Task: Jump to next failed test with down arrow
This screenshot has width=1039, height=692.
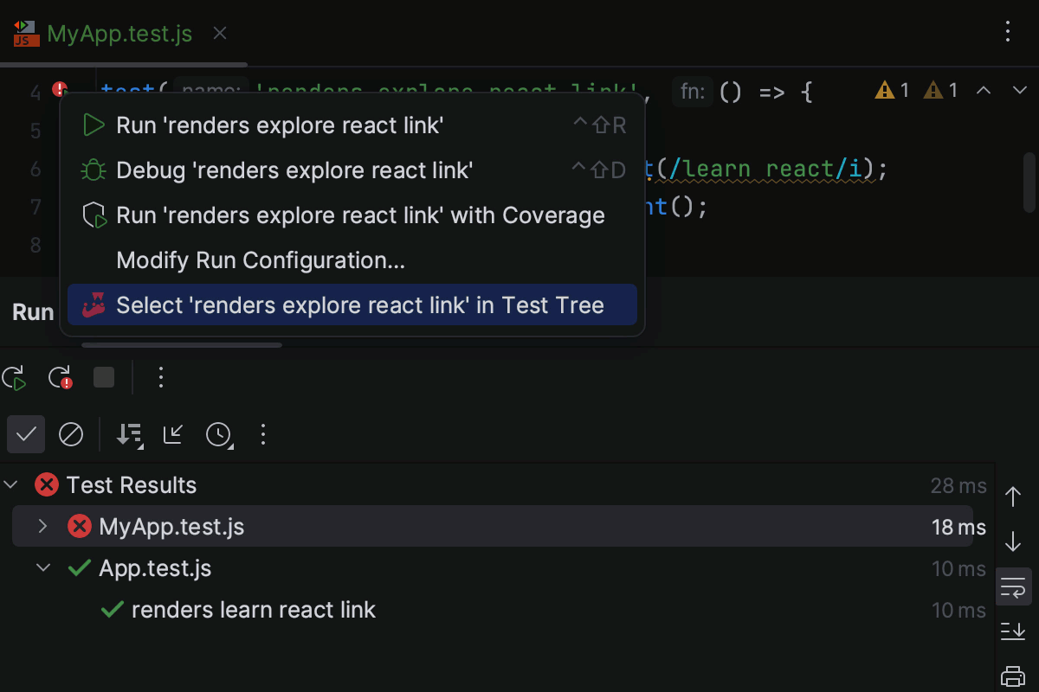Action: click(x=1013, y=541)
